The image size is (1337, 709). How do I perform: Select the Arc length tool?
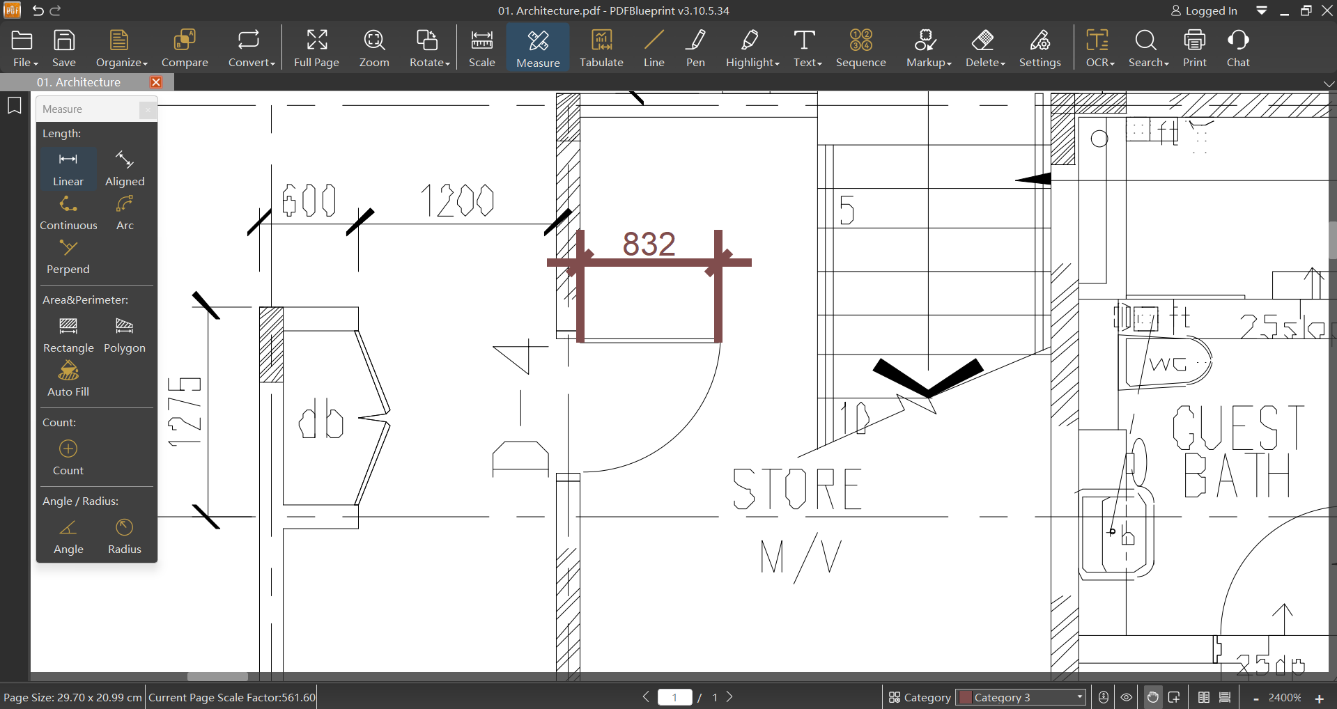click(125, 212)
